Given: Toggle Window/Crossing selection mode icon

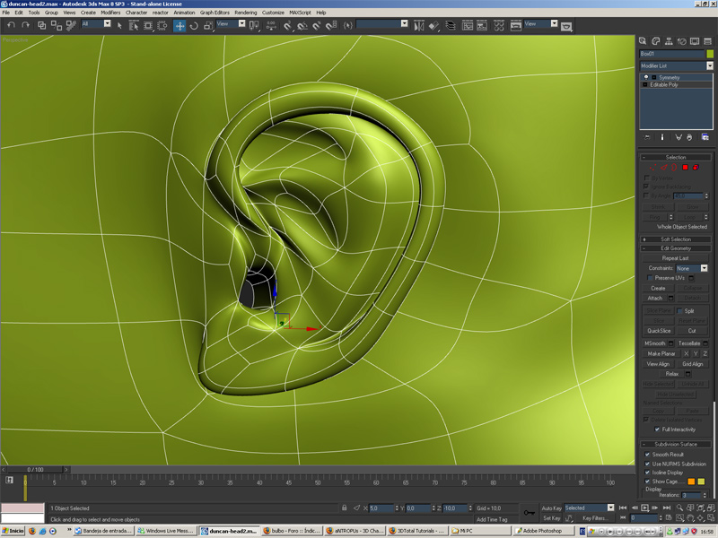Looking at the screenshot, I should pyautogui.click(x=162, y=26).
